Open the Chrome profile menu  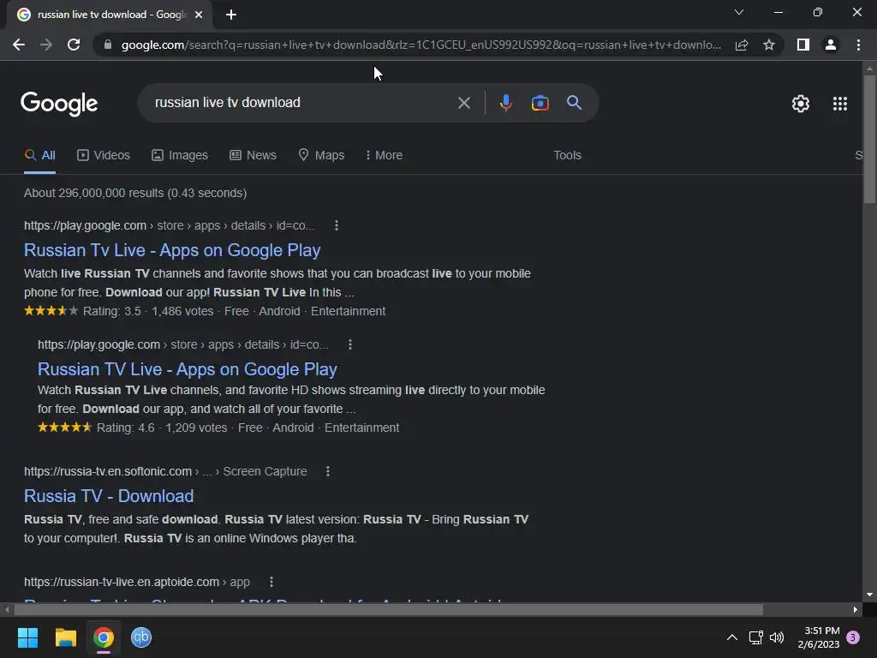(x=831, y=45)
